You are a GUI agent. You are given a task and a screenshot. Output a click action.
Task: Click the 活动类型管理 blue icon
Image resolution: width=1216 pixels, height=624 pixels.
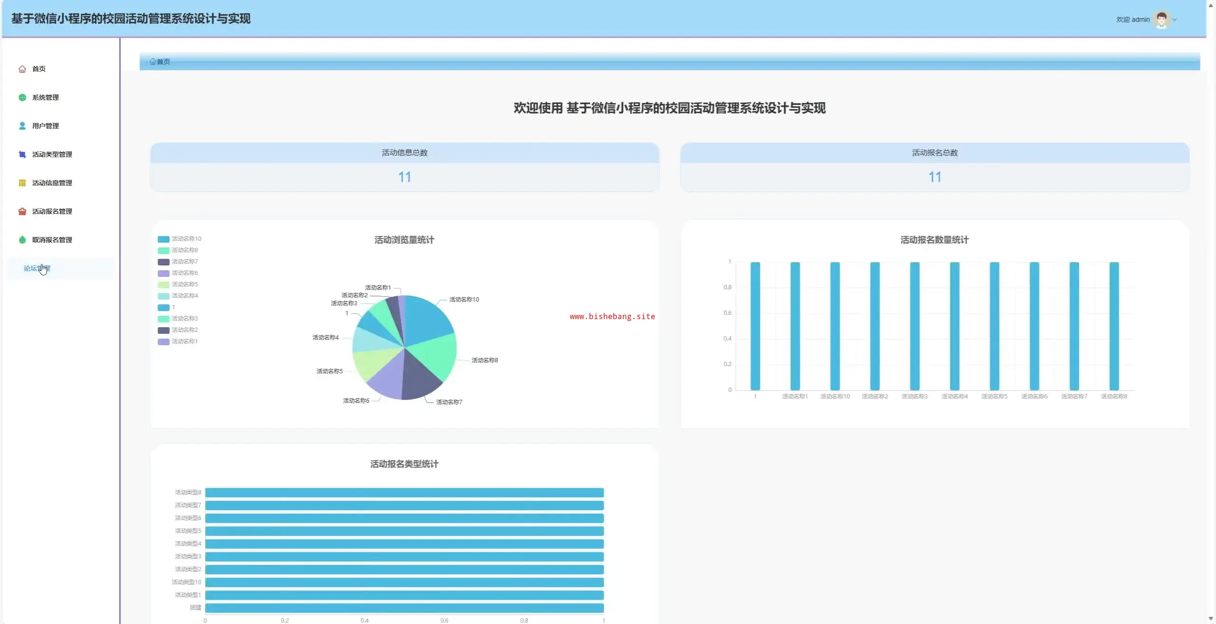tap(22, 154)
